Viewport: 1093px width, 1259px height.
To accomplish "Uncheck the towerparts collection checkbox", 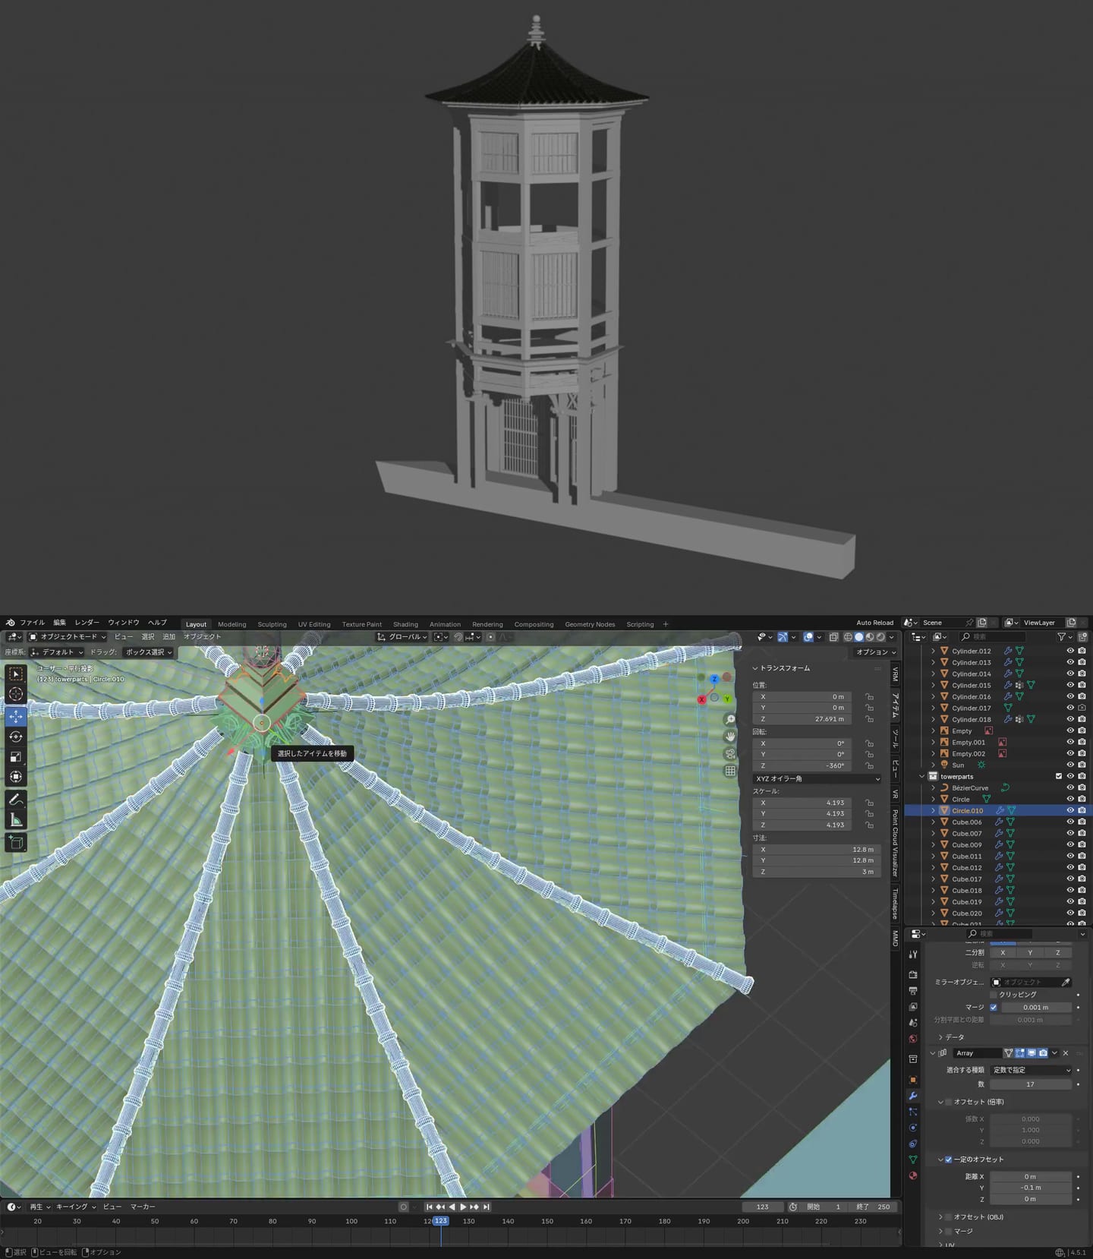I will point(1059,776).
